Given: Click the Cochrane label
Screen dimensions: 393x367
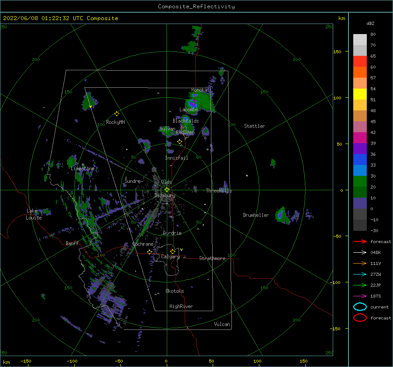Looking at the screenshot, I should (143, 244).
